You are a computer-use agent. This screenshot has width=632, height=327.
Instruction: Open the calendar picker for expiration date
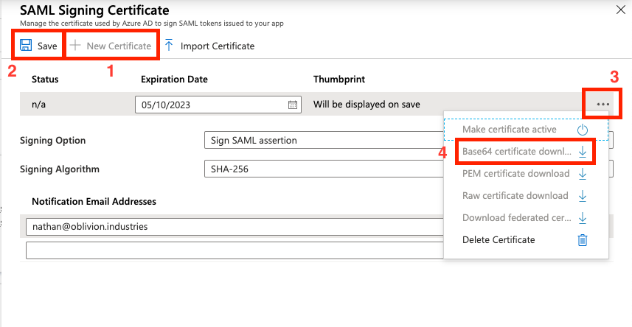[x=293, y=105]
